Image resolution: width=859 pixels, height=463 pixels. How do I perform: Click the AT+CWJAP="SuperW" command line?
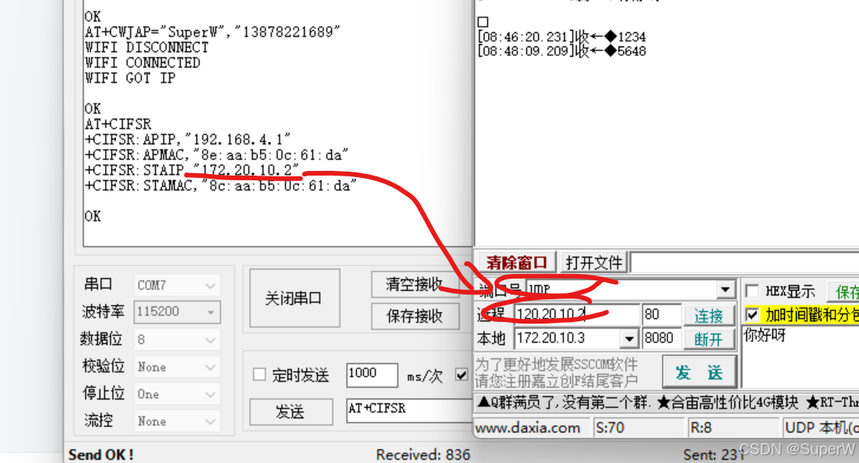(x=213, y=31)
